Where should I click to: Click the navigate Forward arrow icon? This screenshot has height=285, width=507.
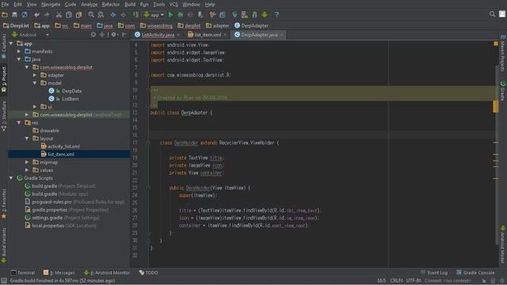(124, 15)
